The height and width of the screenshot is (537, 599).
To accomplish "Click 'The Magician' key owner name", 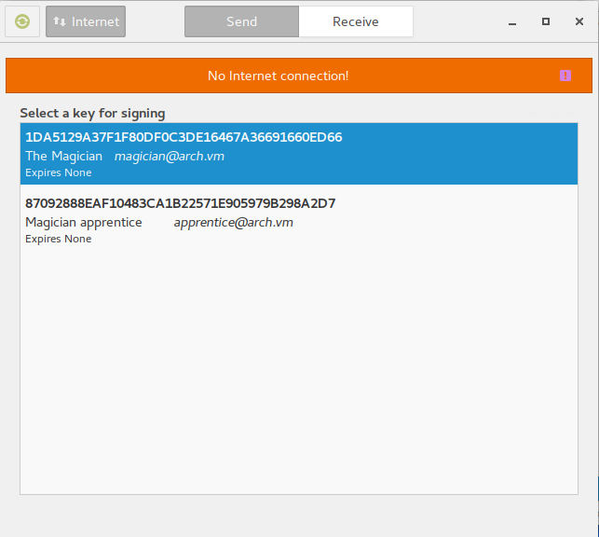I will pyautogui.click(x=63, y=156).
